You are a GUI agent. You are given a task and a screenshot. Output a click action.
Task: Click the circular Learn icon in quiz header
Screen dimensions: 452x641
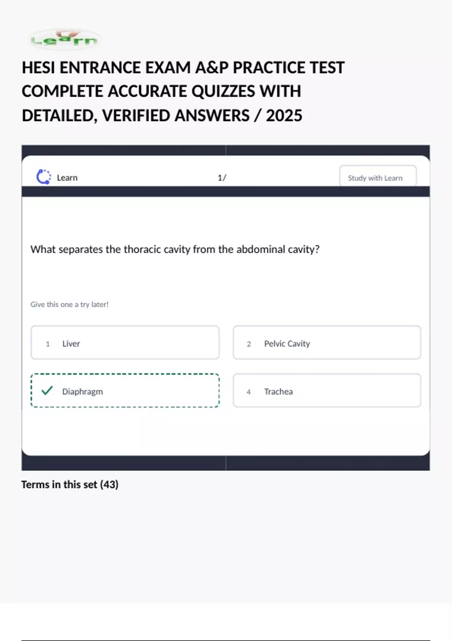pyautogui.click(x=44, y=177)
